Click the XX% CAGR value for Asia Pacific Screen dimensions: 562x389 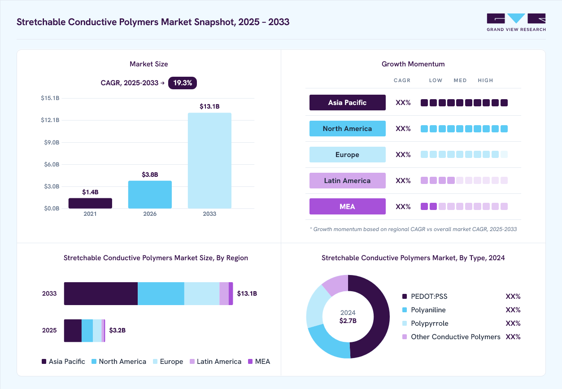(x=403, y=103)
